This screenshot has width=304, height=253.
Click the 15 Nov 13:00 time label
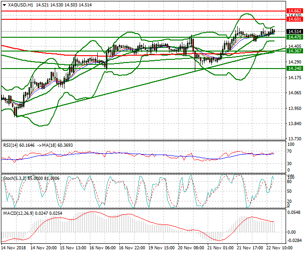point(73,248)
